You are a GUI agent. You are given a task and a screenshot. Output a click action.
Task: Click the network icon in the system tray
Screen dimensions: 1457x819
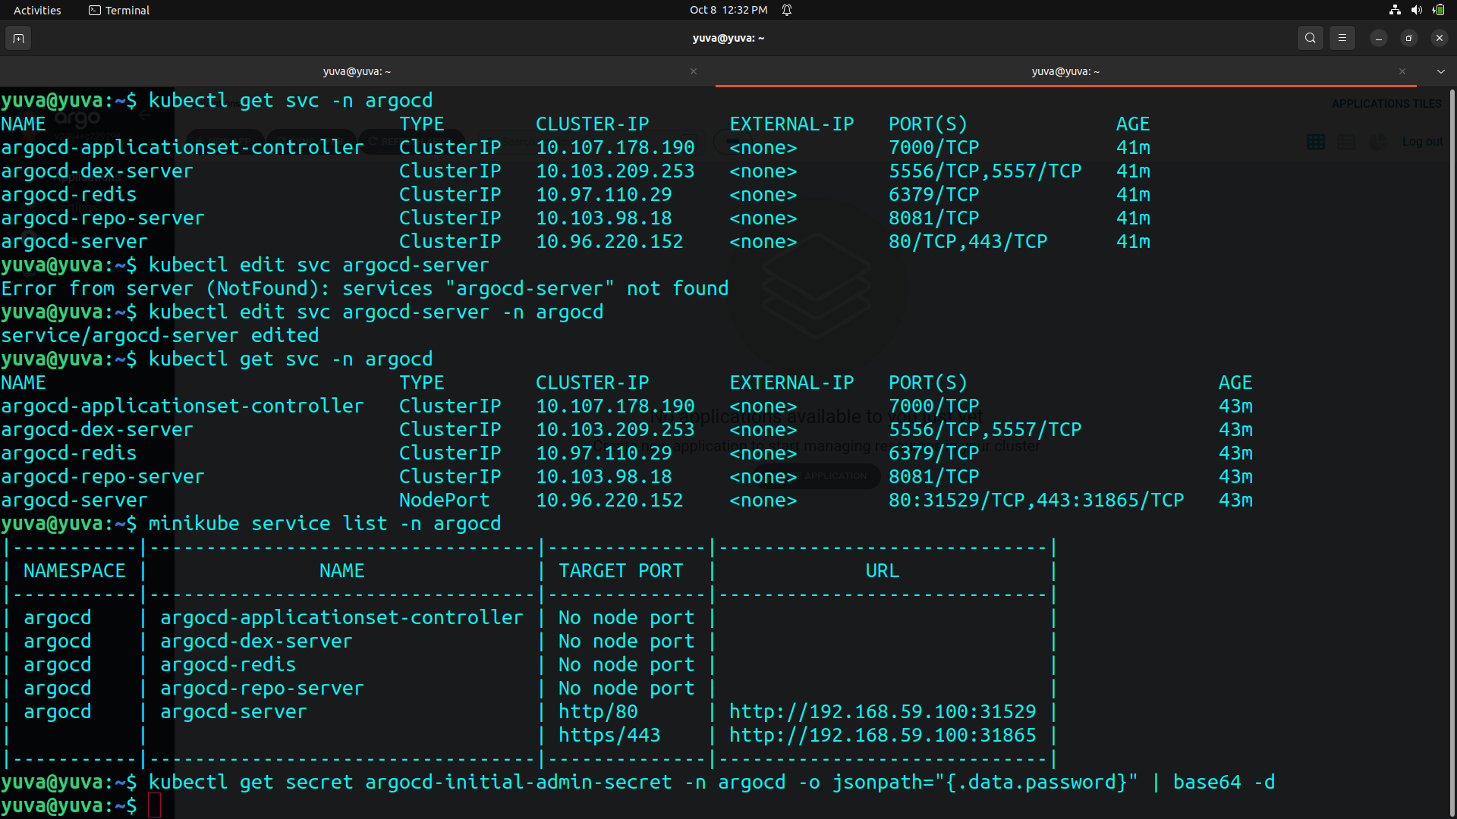[1395, 10]
